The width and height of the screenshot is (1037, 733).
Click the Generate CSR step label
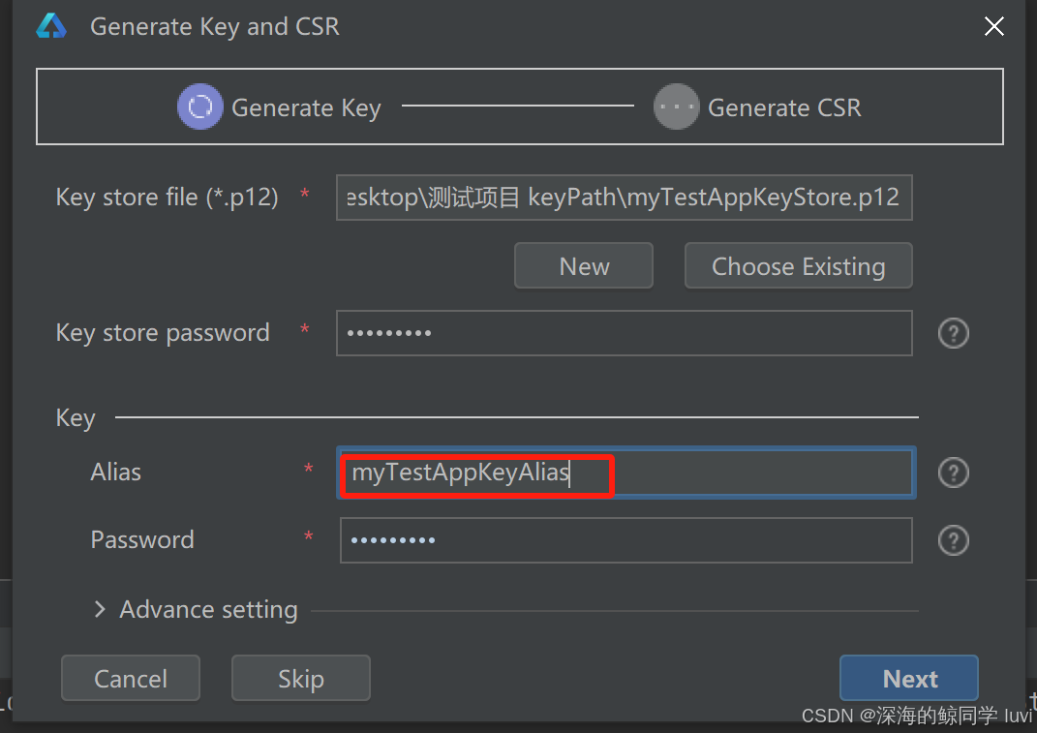pyautogui.click(x=784, y=107)
